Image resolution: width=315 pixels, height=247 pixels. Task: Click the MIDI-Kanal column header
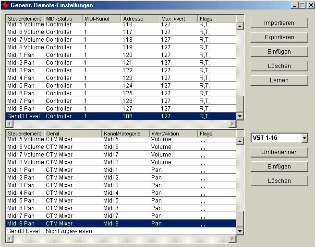[x=101, y=19]
